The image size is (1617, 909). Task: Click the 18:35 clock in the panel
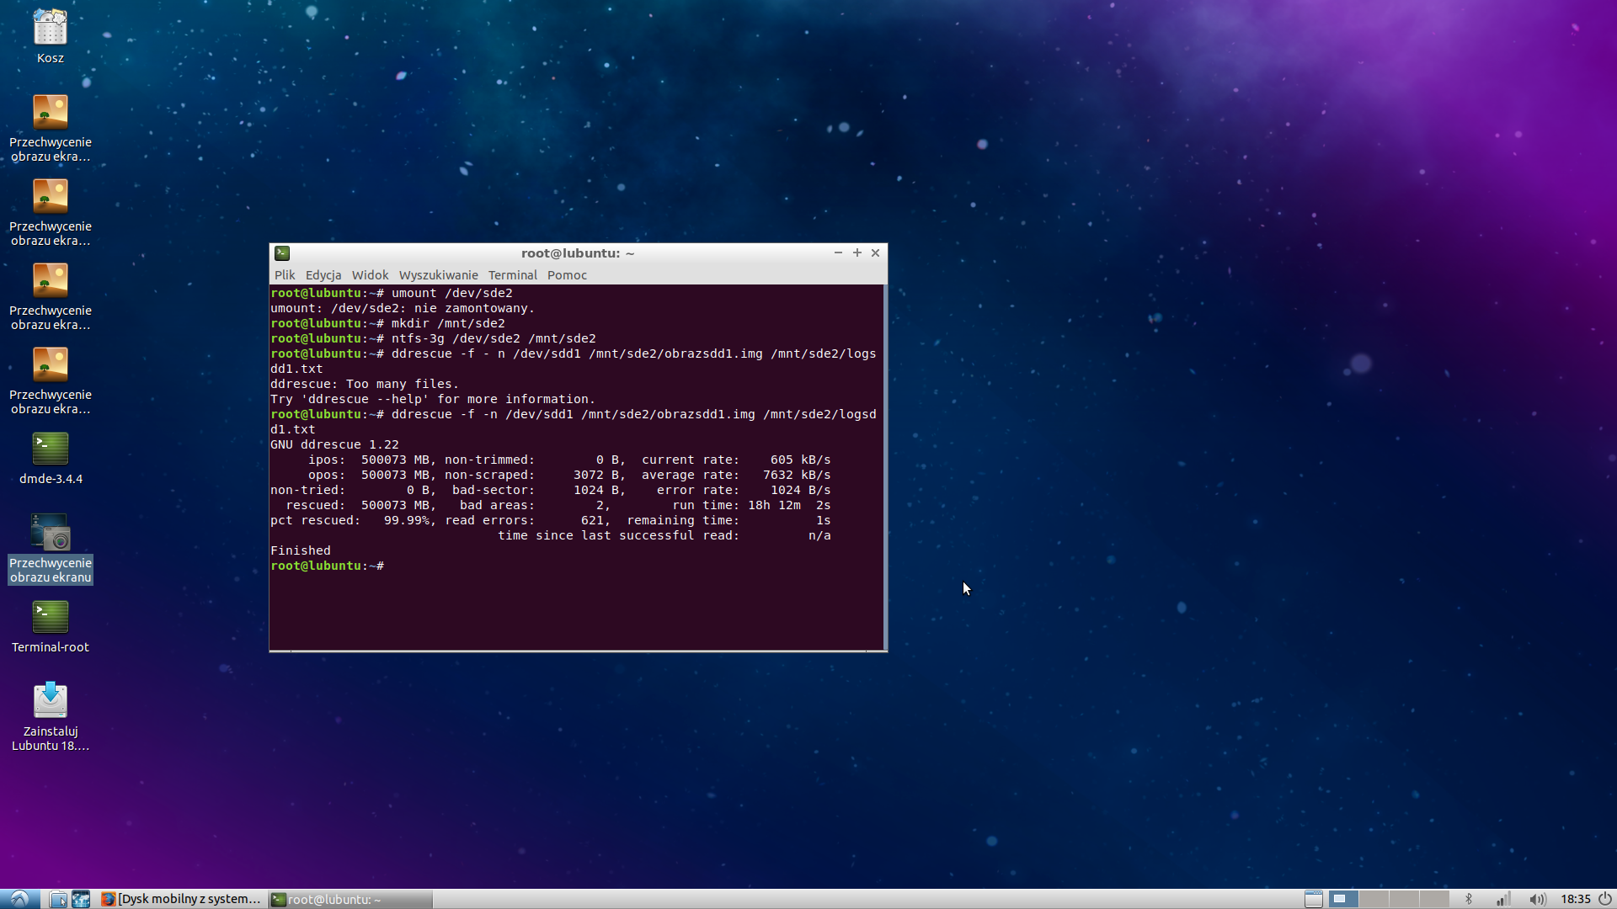(x=1575, y=899)
